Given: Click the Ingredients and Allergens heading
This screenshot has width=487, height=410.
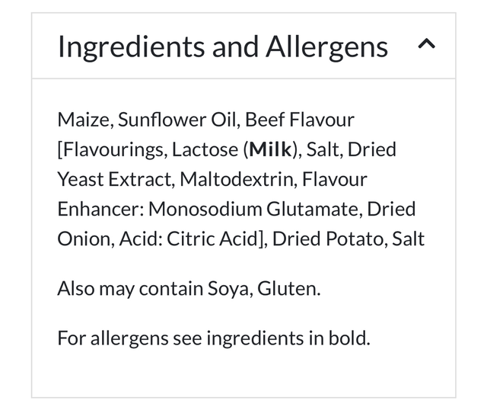Looking at the screenshot, I should [222, 46].
